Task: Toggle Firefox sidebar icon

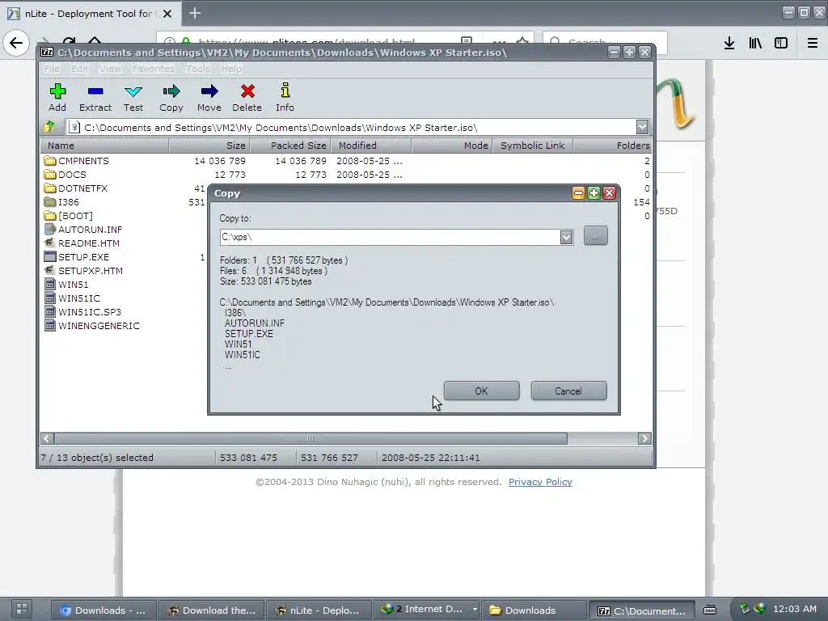Action: (781, 44)
